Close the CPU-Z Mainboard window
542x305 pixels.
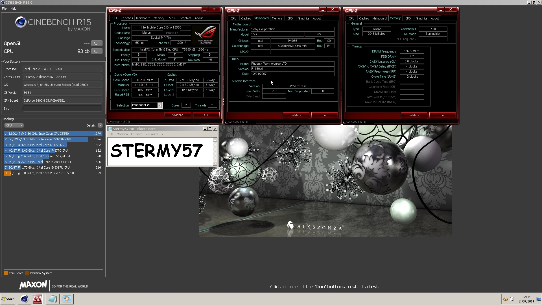point(333,10)
